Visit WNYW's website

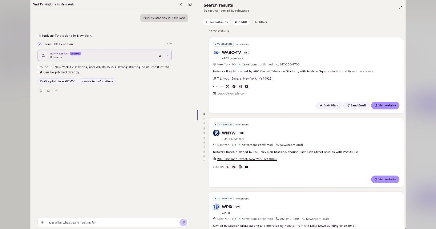(x=385, y=179)
